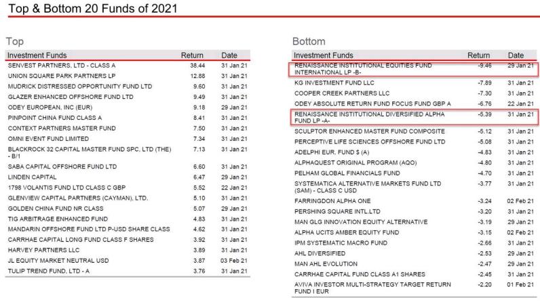Click Farringdon's '02 Feb 21' date
The height and width of the screenshot is (302, 540).
(520, 201)
